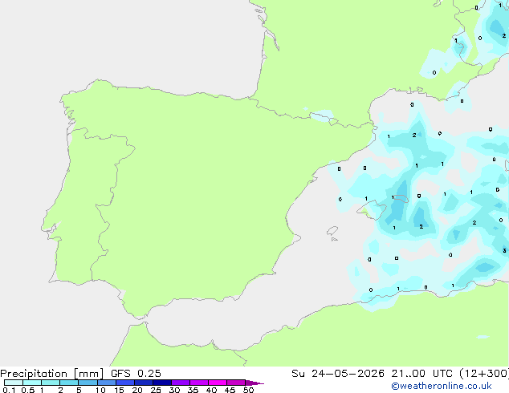Pick the 10–15 mm legend color box
Image resolution: width=509 pixels, height=393 pixels.
pyautogui.click(x=106, y=383)
